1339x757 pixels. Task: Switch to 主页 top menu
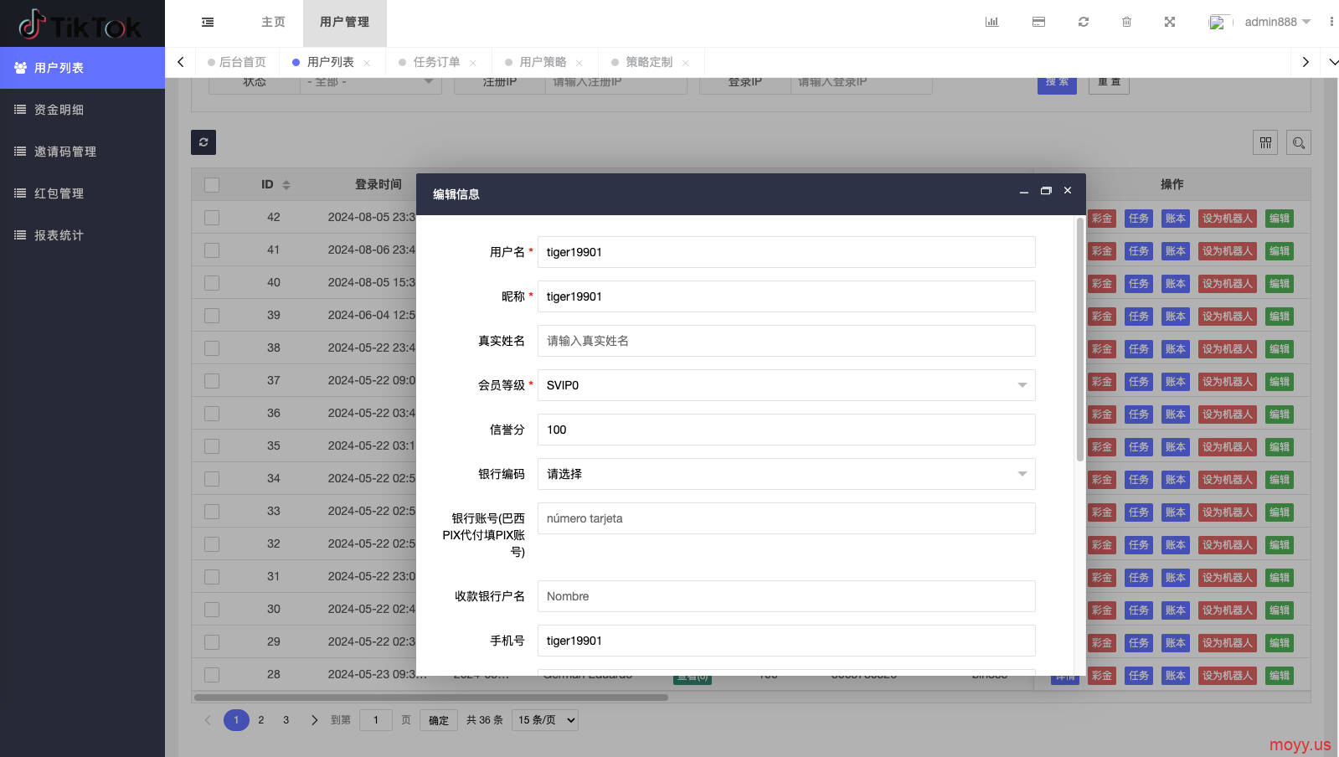coord(273,23)
